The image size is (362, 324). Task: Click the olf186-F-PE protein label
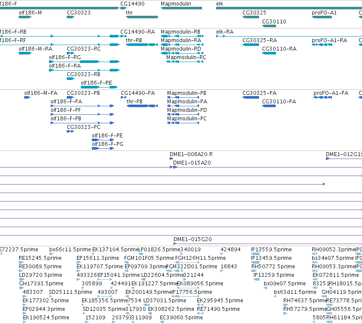[107, 136]
